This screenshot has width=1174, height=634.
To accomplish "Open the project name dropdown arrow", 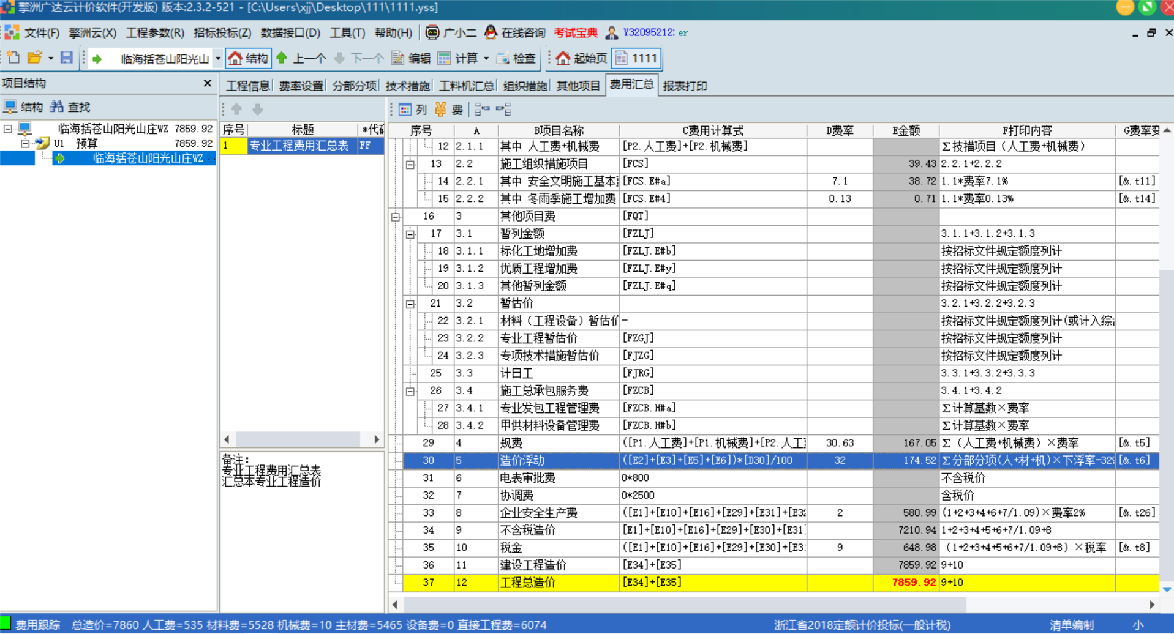I will click(217, 59).
